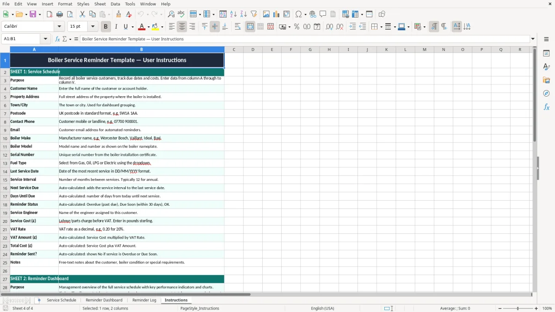This screenshot has height=312, width=555.
Task: Expand the Open document dropdown arrow
Action: (26, 14)
